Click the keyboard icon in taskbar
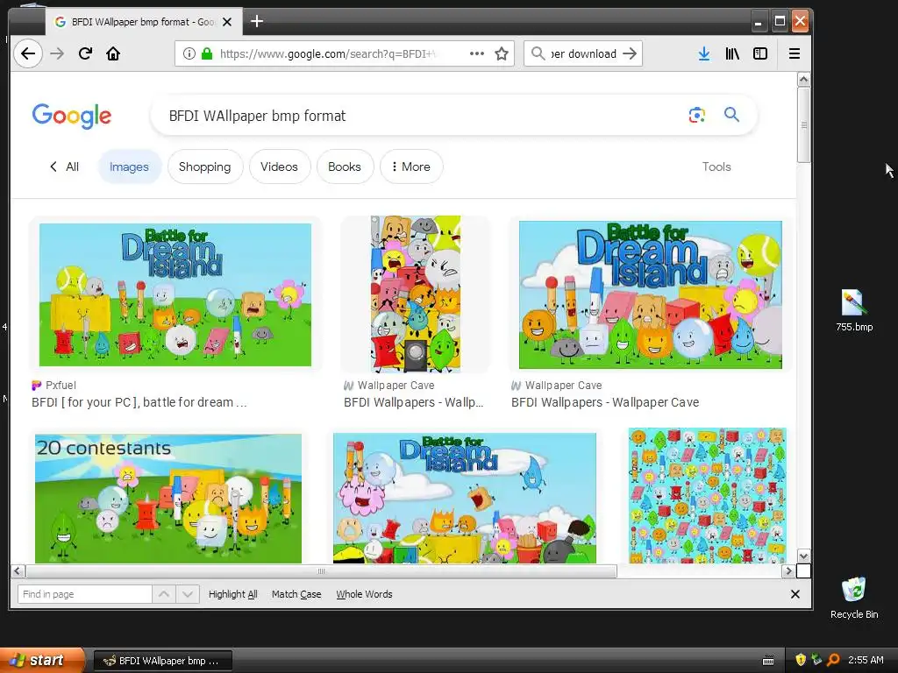This screenshot has width=898, height=673. [768, 661]
